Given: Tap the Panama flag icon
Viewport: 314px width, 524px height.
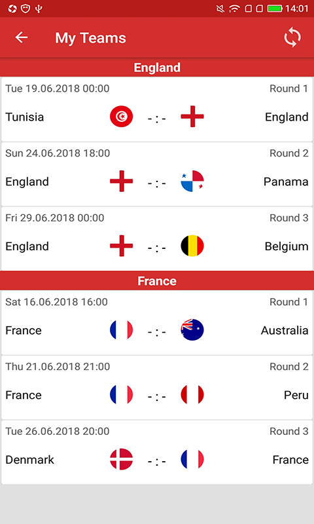Looking at the screenshot, I should tap(192, 181).
